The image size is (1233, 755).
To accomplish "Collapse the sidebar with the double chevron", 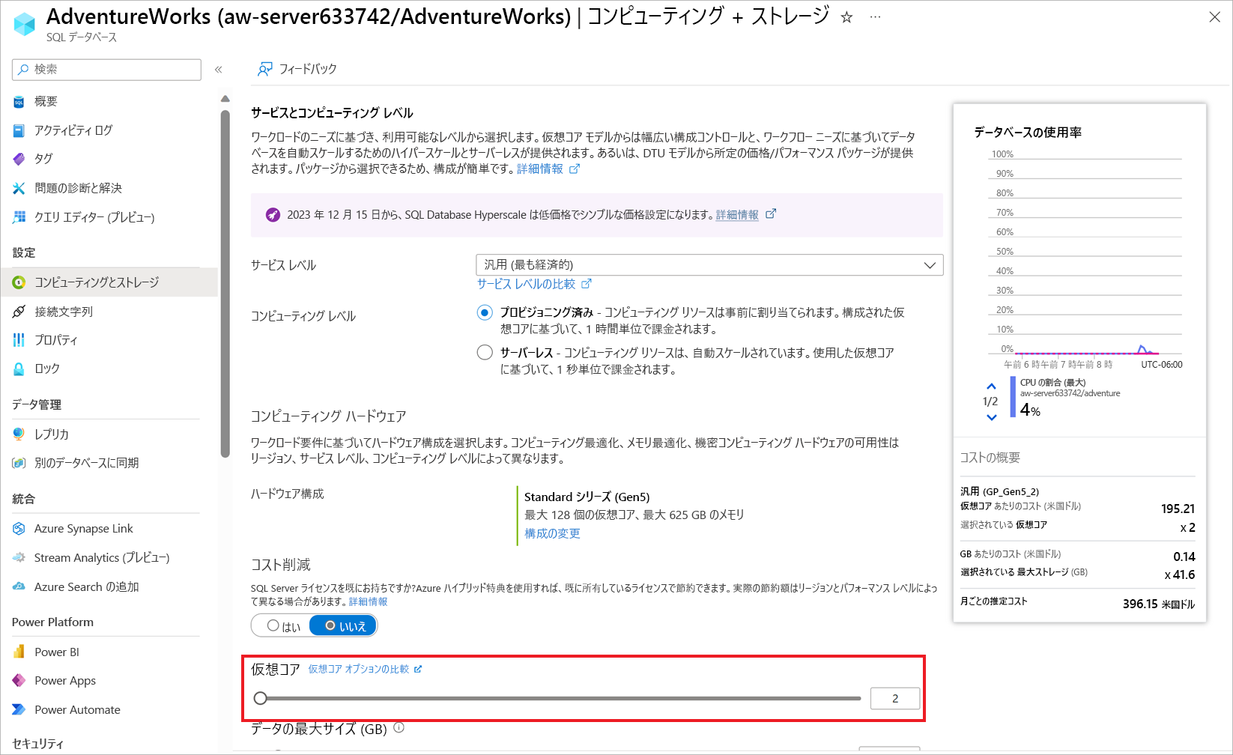I will click(219, 70).
